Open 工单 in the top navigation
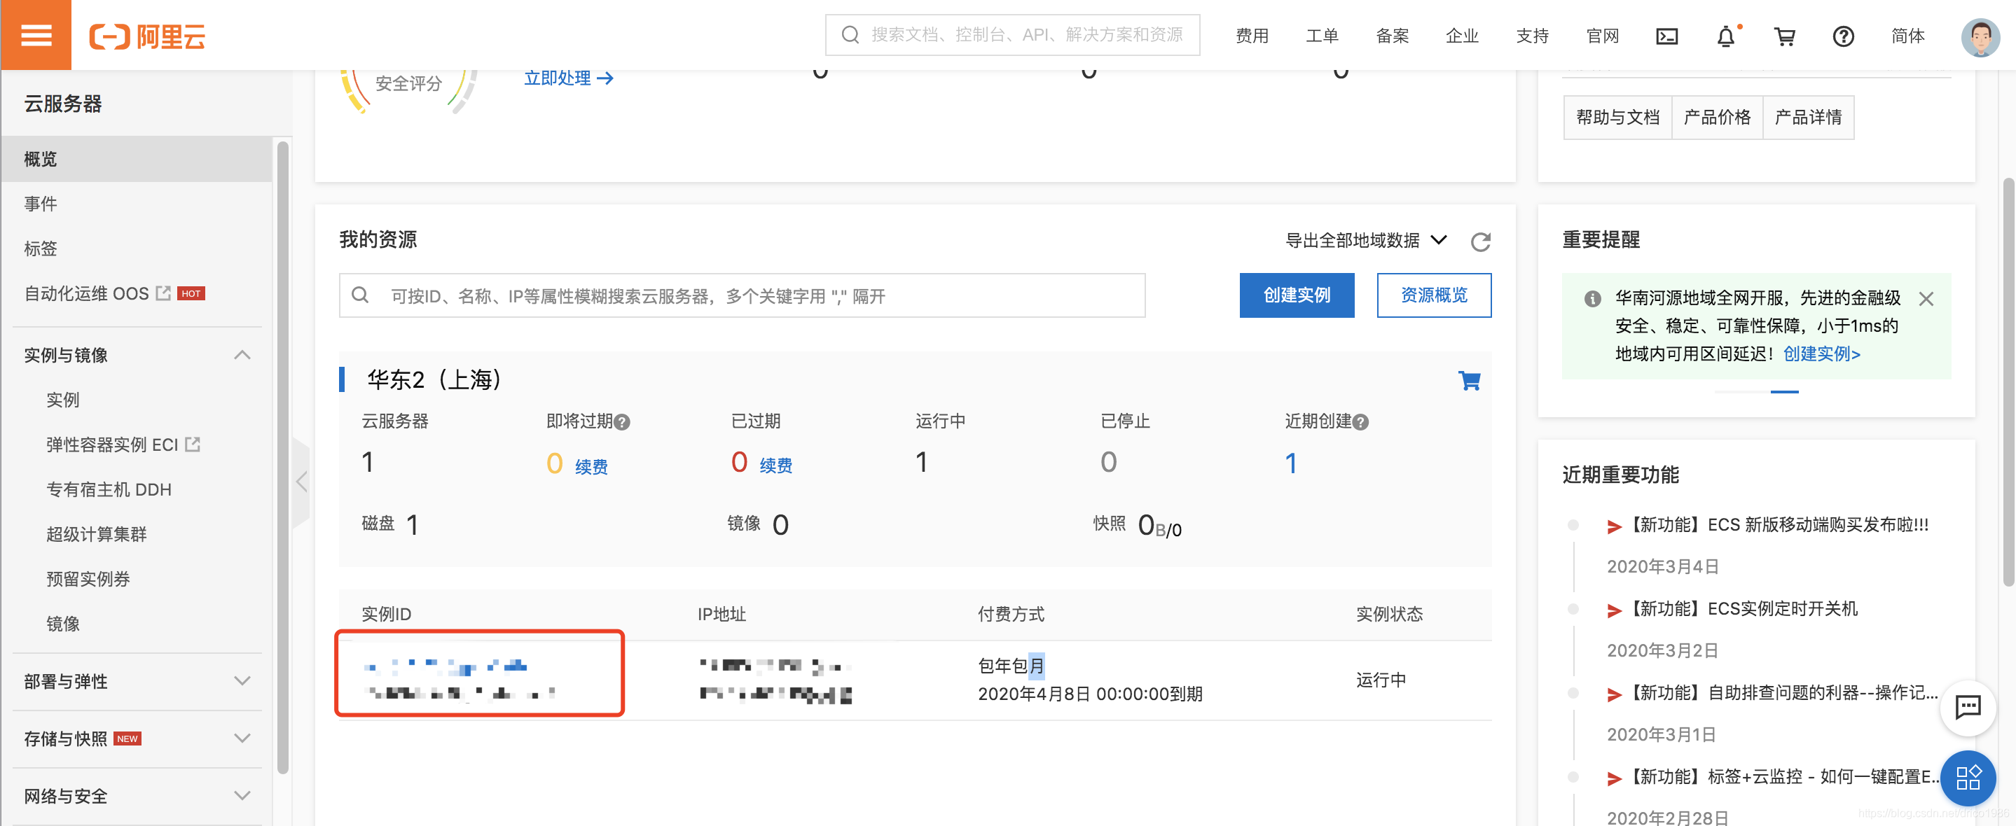Viewport: 2016px width, 826px height. point(1322,36)
